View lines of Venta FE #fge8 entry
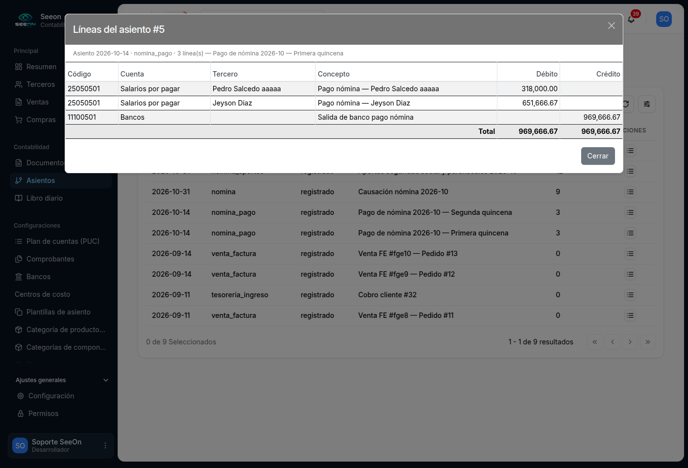The image size is (688, 468). pyautogui.click(x=630, y=315)
